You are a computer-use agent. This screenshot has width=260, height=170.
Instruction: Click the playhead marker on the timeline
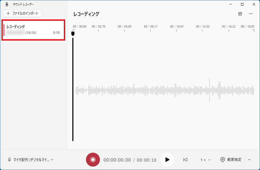[73, 34]
